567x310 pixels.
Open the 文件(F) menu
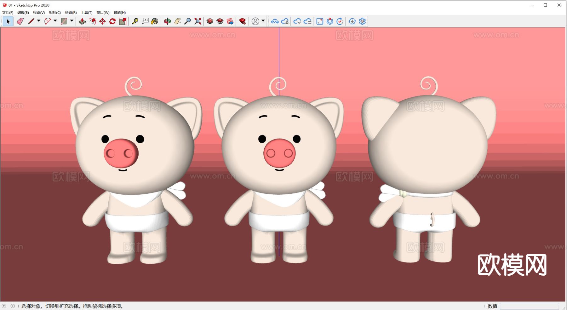pos(8,13)
